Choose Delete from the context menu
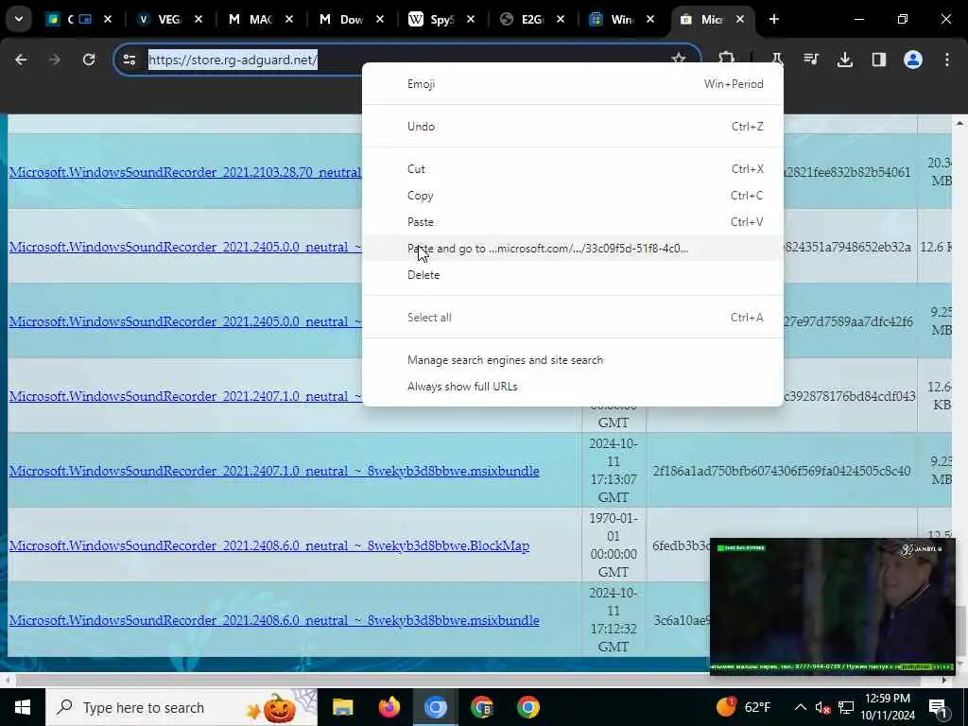The width and height of the screenshot is (968, 726). pyautogui.click(x=573, y=275)
